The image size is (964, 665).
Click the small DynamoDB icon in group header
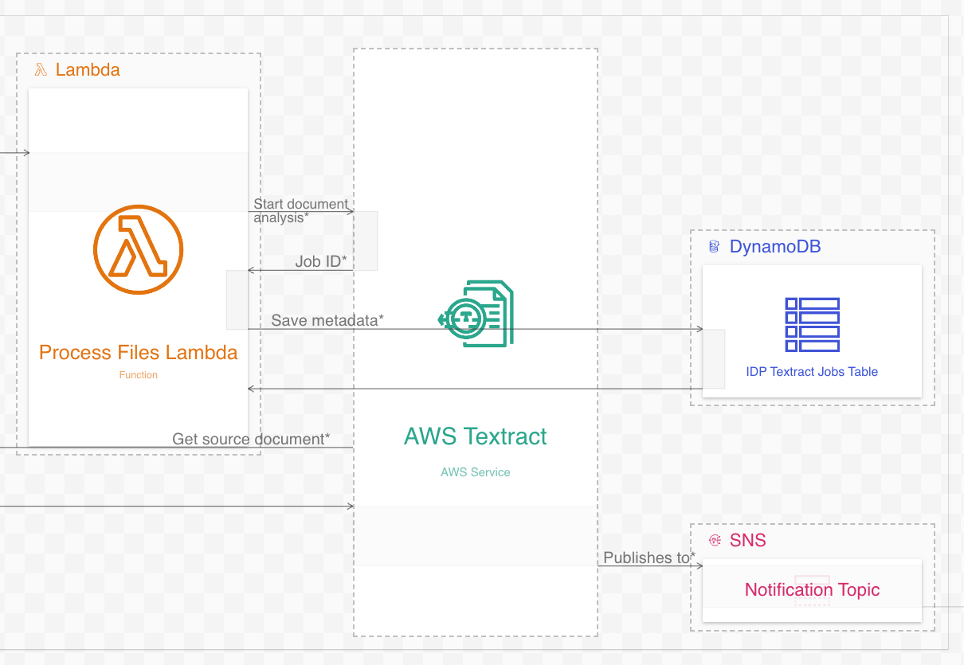tap(715, 247)
